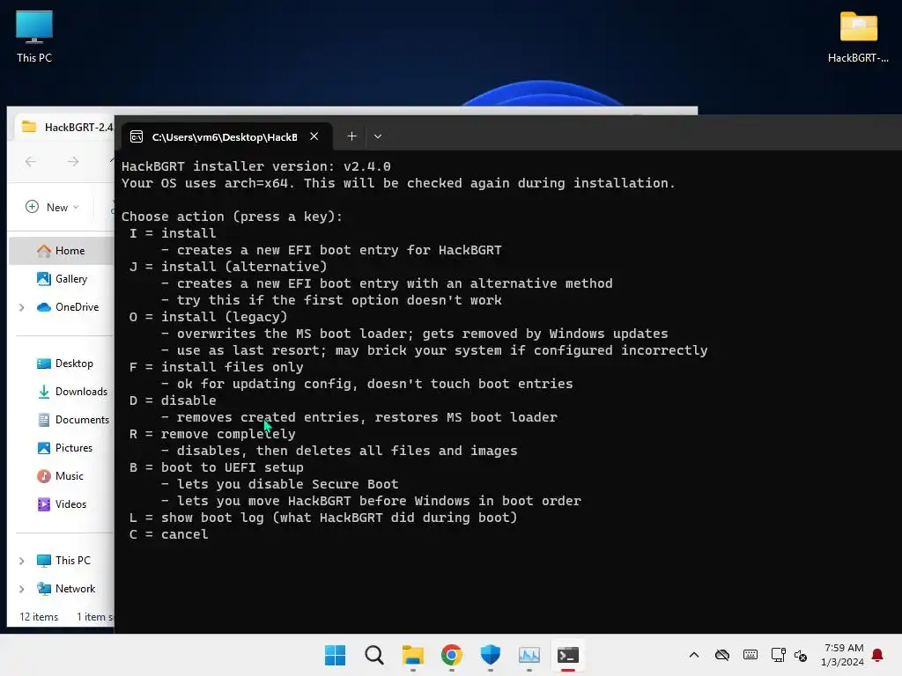Close the C:\Users\vm6 terminal tab
902x676 pixels.
pos(314,136)
